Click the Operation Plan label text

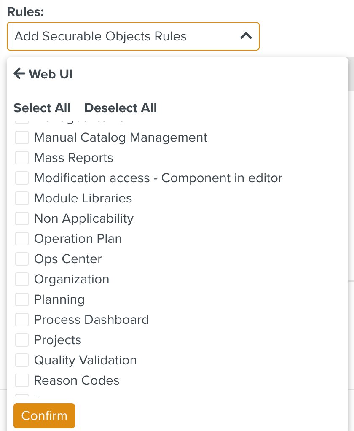78,239
